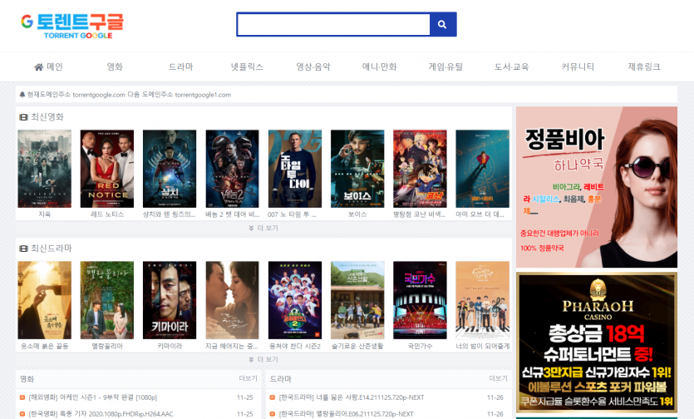Expand 더 보기 under the latest dramas row
694x419 pixels.
263,359
